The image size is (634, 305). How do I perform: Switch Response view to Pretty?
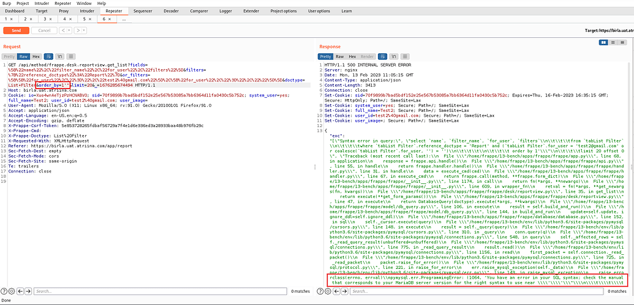[326, 56]
